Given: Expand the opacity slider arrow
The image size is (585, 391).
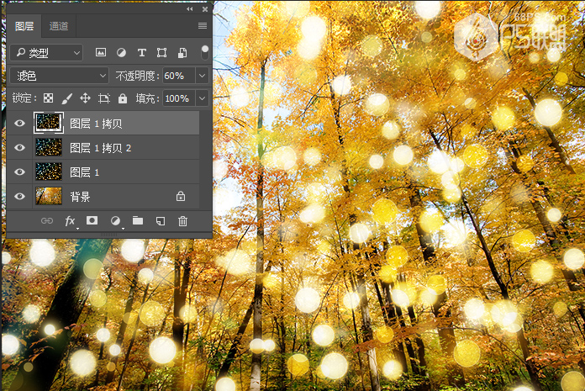Looking at the screenshot, I should [203, 76].
